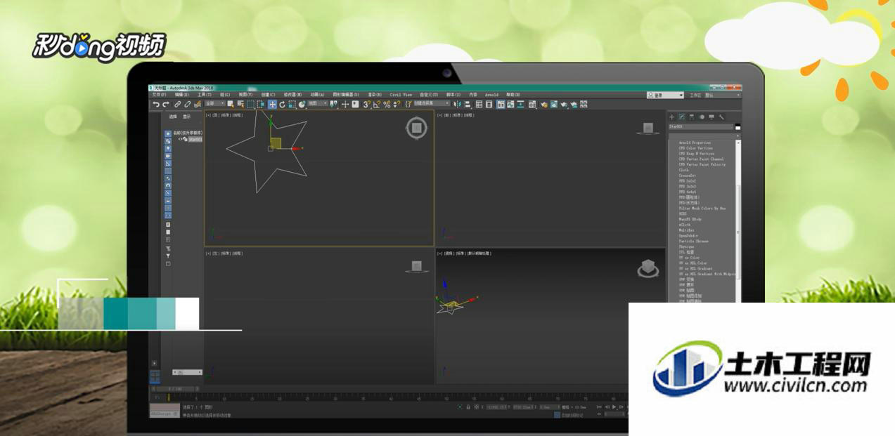
Task: Switch to the Motion command panel tab
Action: (702, 117)
